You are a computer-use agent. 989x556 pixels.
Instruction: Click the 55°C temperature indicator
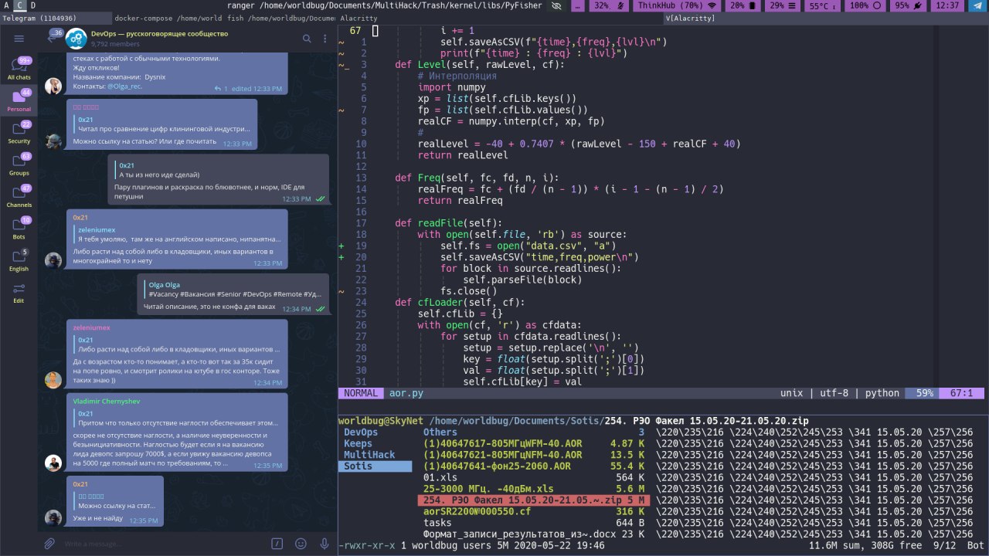[x=821, y=5]
